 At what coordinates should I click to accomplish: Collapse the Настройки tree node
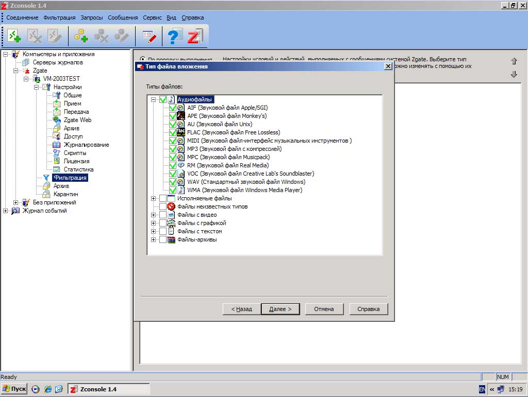pos(37,87)
